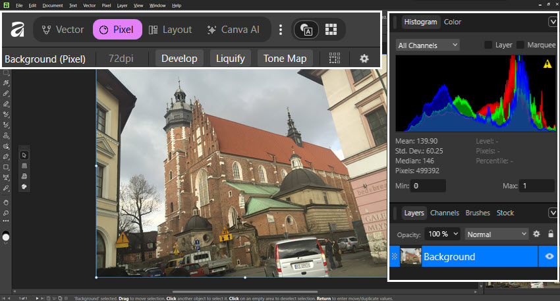Click the second icon in floating toolbar
This screenshot has height=301, width=560.
(x=24, y=166)
